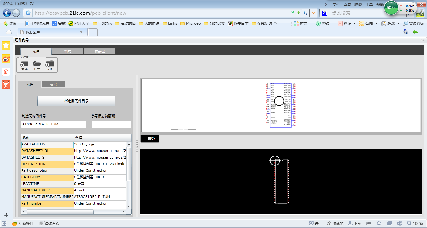Click the properties table horizontal scrollbar thumb

tap(60, 212)
